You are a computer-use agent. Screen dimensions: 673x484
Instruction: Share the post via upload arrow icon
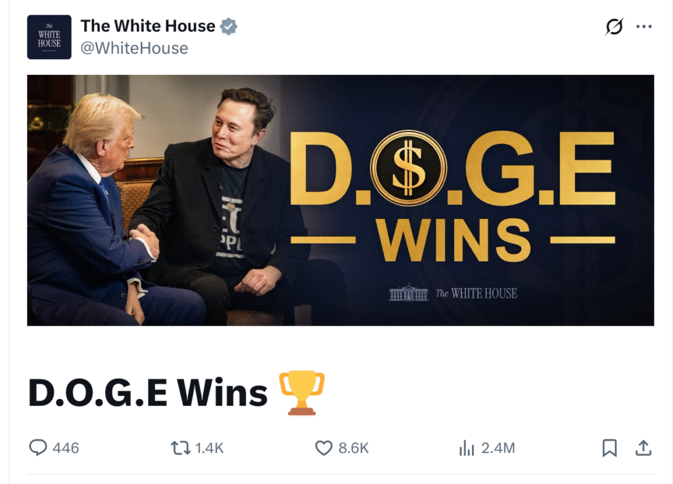pos(643,447)
